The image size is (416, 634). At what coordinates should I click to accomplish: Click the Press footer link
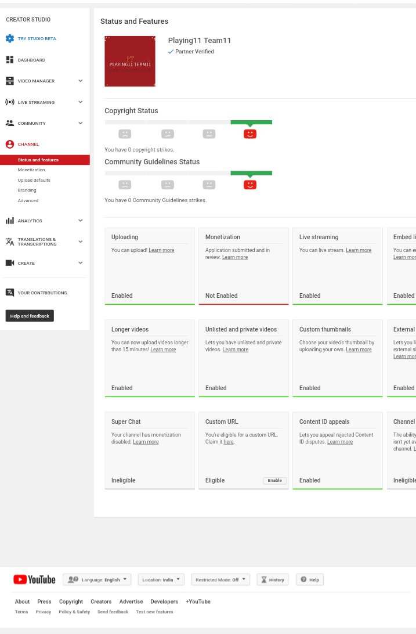pos(45,601)
